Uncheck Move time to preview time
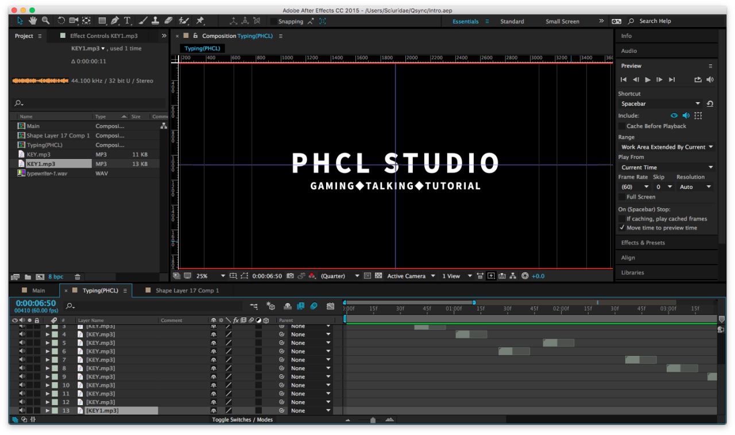 (622, 228)
